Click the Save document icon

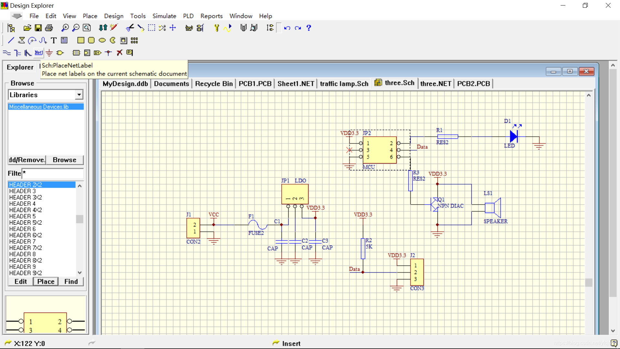[38, 28]
